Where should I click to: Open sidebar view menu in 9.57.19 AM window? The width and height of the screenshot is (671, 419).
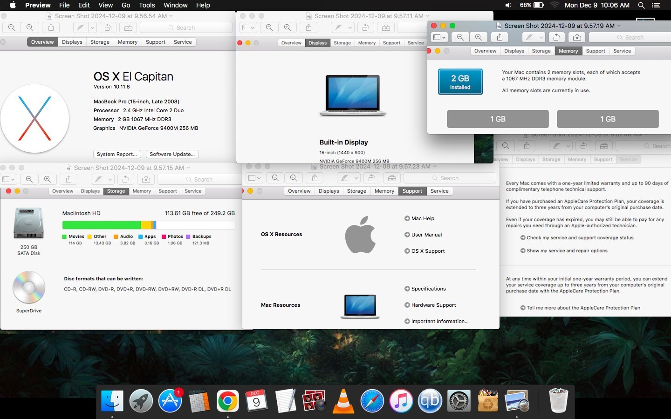439,38
